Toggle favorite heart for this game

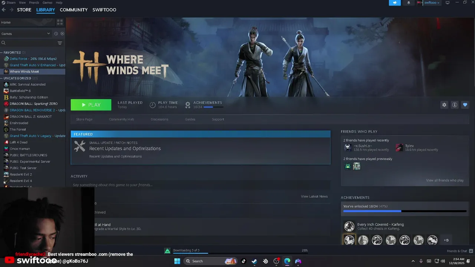click(465, 105)
